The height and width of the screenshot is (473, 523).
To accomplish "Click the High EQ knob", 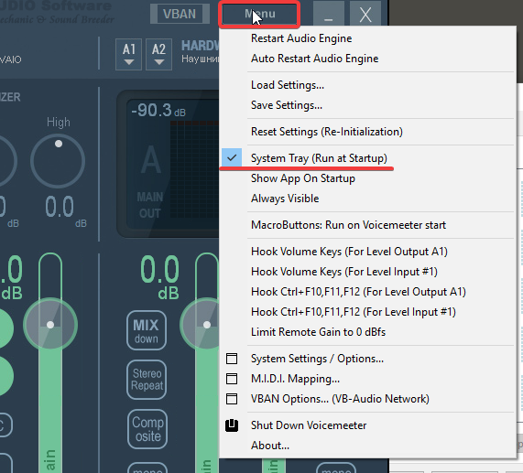I will pyautogui.click(x=58, y=161).
